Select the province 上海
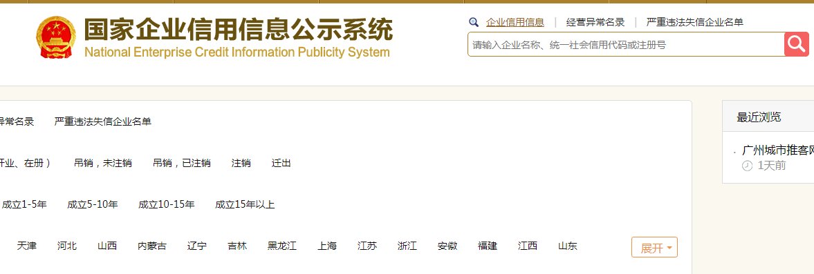The height and width of the screenshot is (274, 814). (x=327, y=246)
